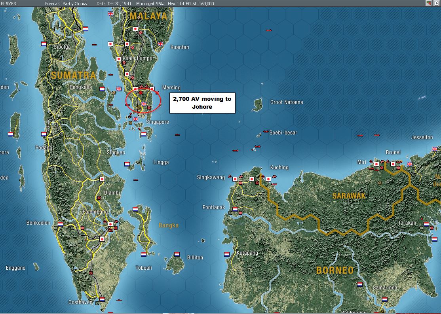Select the Japanese flag base at Djambi

(x=102, y=179)
